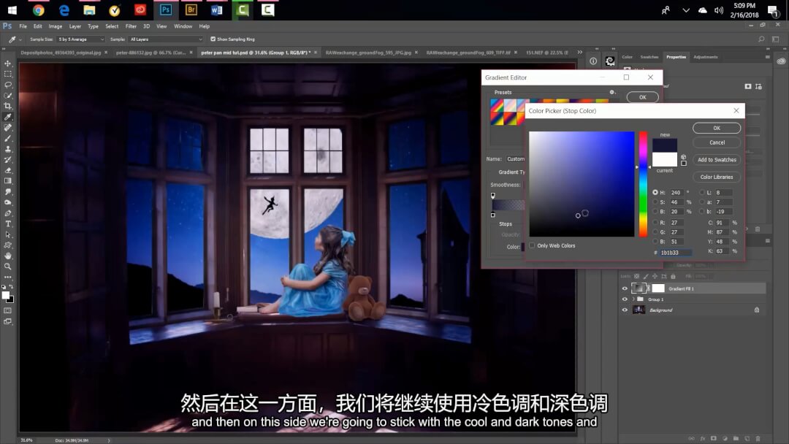The width and height of the screenshot is (789, 444).
Task: Open the Sample All Layers dropdown
Action: pos(166,39)
